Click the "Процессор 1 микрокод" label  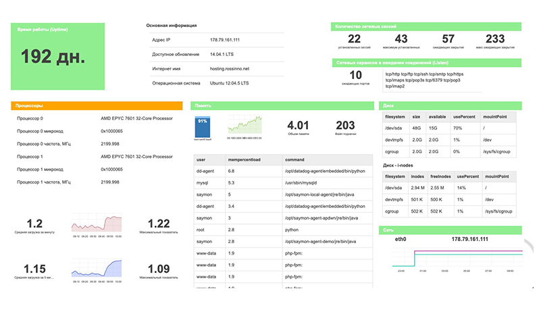point(40,169)
